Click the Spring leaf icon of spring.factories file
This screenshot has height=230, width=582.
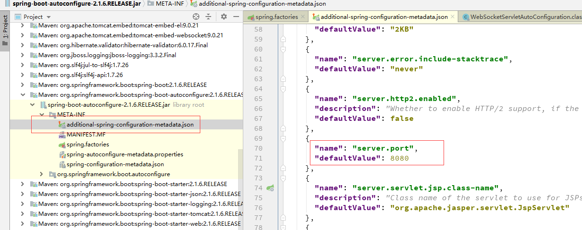tap(61, 145)
